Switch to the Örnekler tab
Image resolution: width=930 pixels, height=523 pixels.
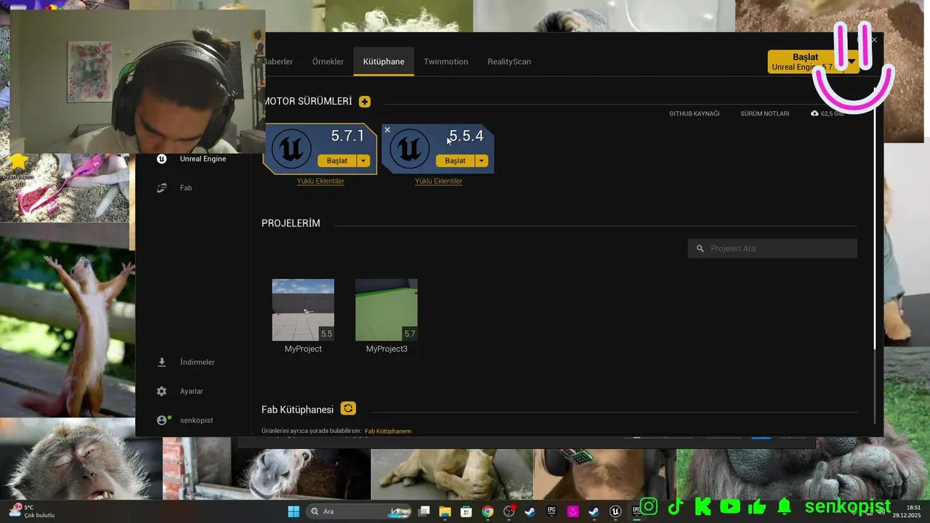[328, 62]
